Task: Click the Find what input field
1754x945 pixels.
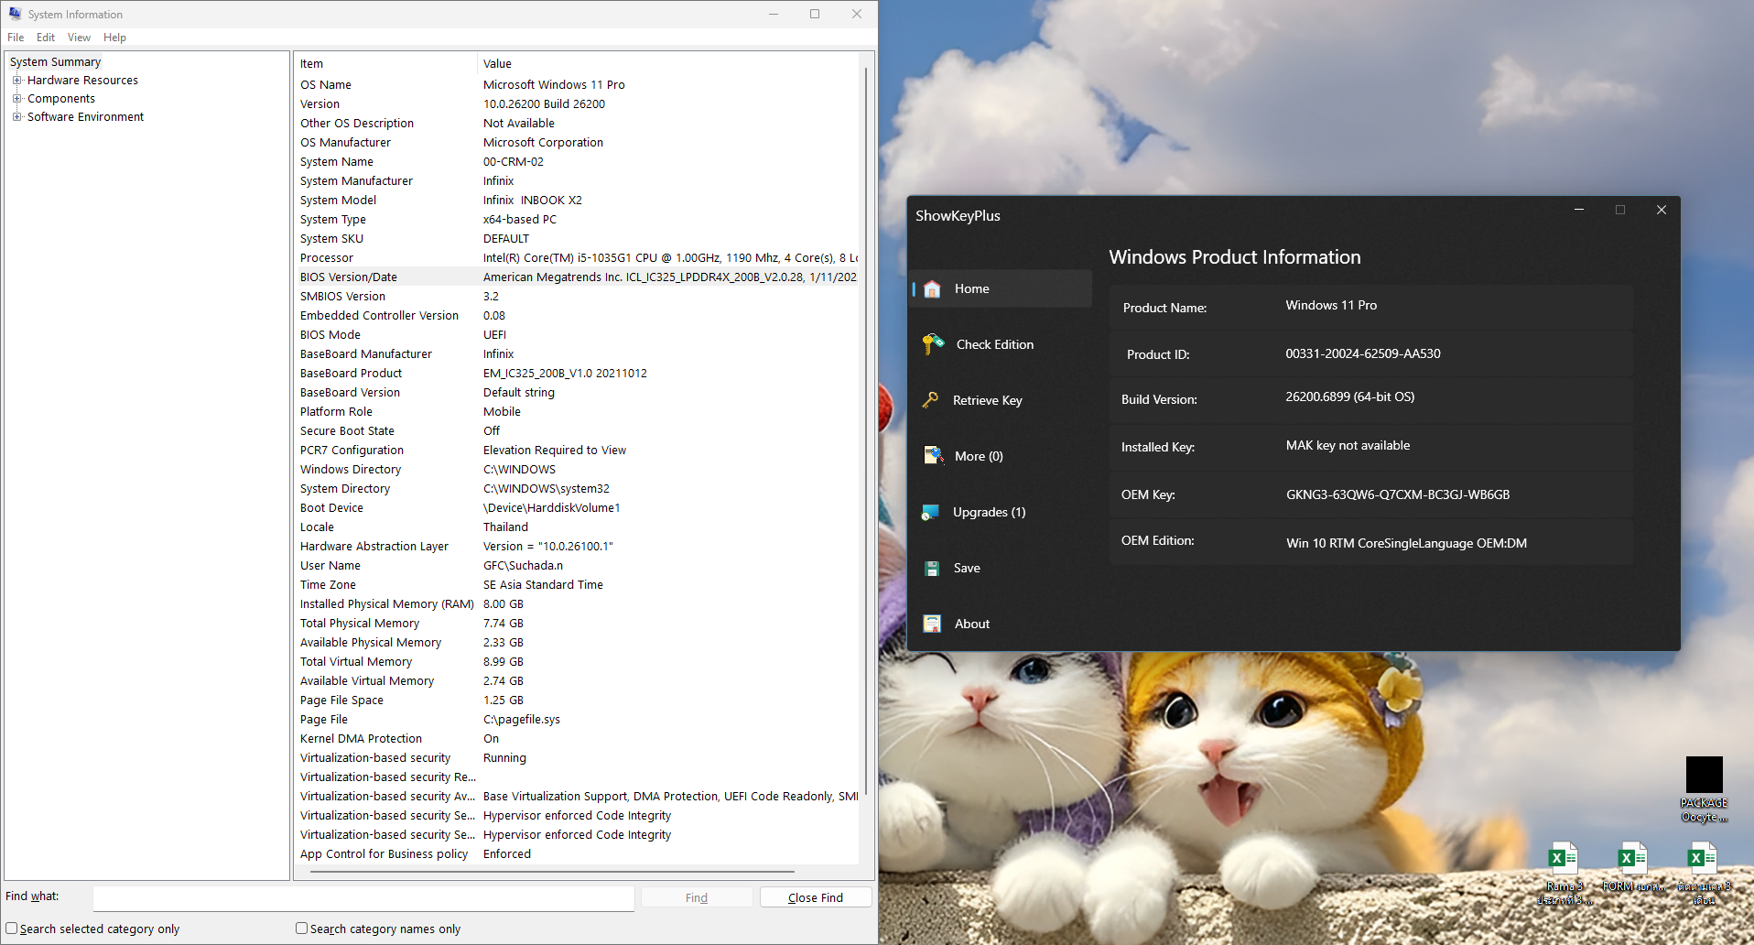Action: [363, 897]
